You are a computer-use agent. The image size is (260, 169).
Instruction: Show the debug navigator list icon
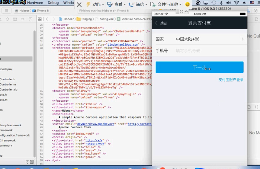point(15,19)
